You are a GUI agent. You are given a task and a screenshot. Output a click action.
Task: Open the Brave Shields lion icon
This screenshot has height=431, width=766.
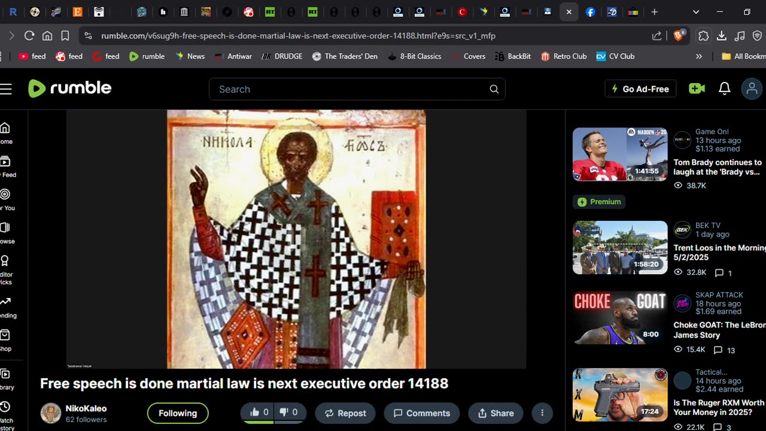tap(679, 35)
